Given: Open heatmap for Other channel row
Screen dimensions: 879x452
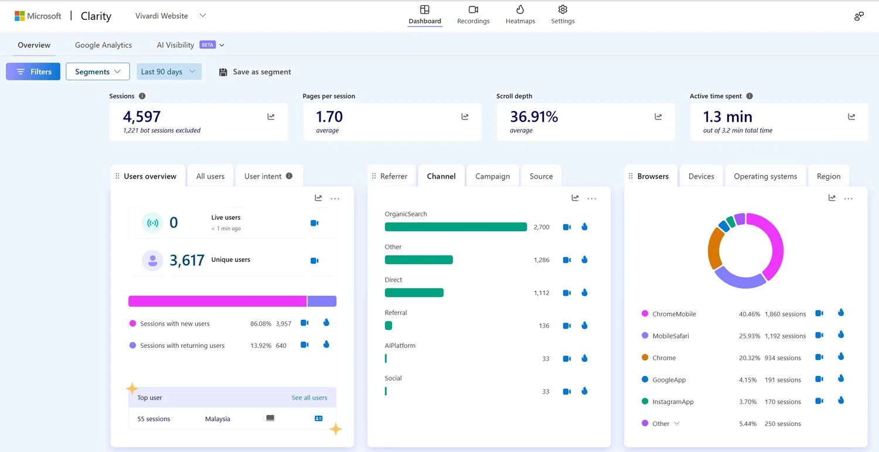Looking at the screenshot, I should 584,260.
